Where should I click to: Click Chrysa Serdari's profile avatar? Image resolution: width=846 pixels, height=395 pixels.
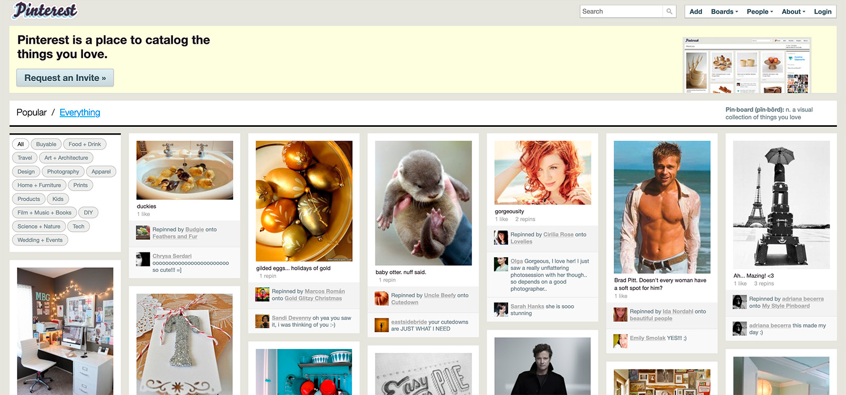coord(143,259)
